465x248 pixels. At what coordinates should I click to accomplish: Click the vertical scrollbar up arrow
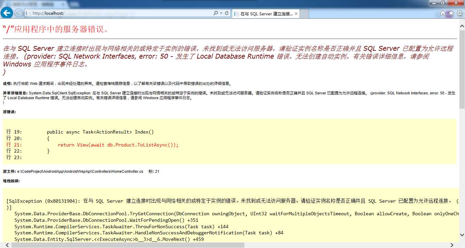[x=462, y=26]
